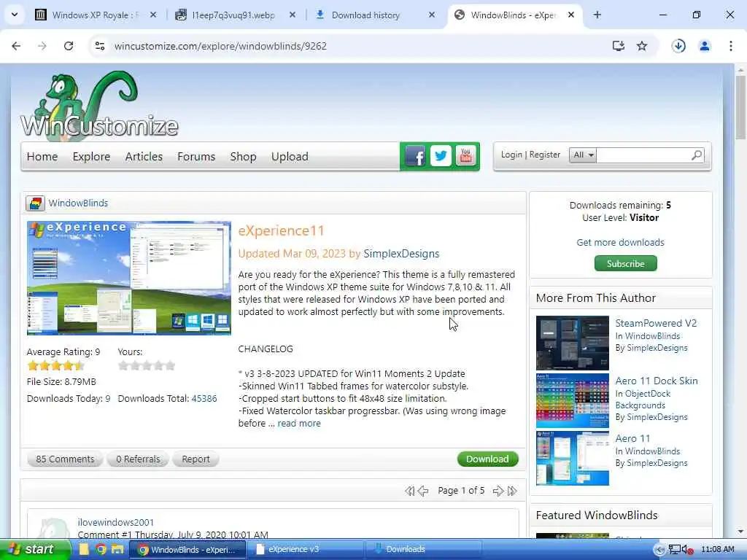
Task: Click the YouTube icon
Action: point(466,156)
